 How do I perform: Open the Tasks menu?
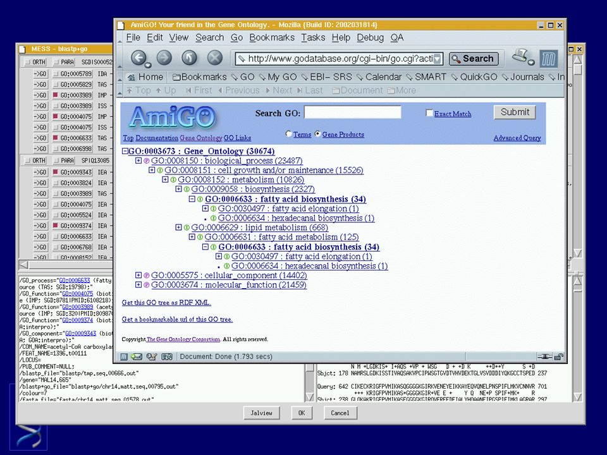(313, 37)
